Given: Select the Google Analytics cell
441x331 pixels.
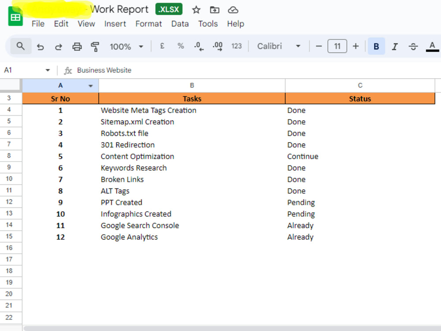Looking at the screenshot, I should [192, 237].
